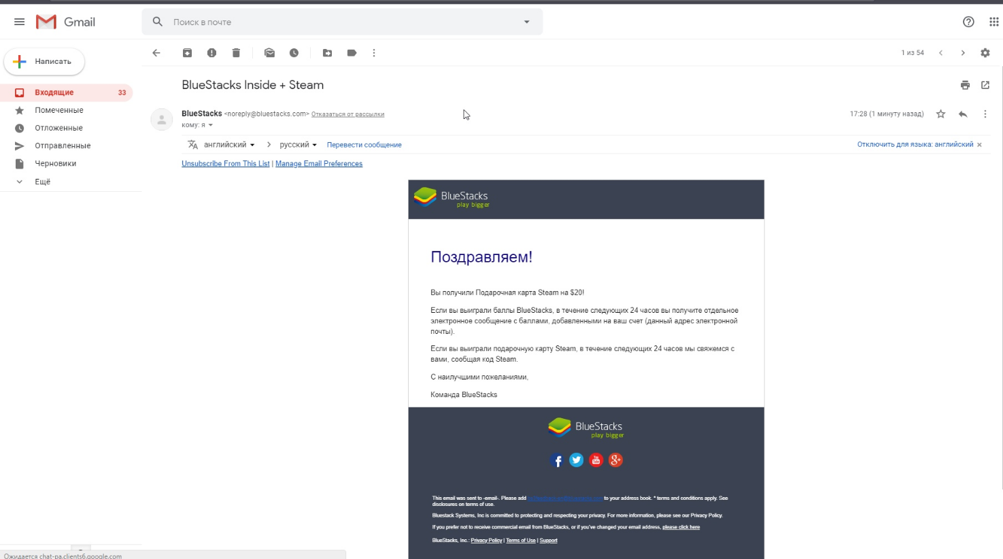Show recipient details arrow next to кому: я
The width and height of the screenshot is (1003, 559).
pos(211,125)
